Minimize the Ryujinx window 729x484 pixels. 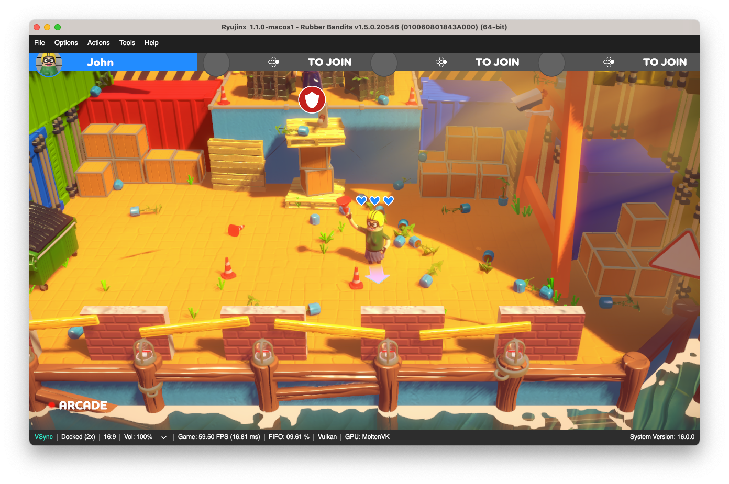coord(47,27)
